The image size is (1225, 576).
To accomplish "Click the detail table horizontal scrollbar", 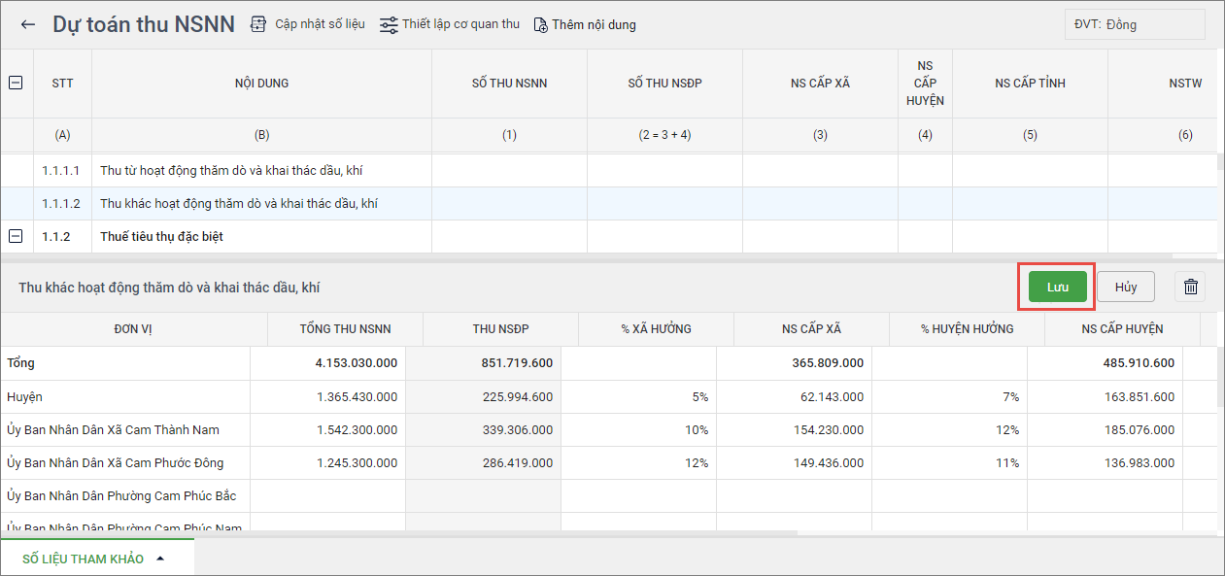I will (x=398, y=533).
